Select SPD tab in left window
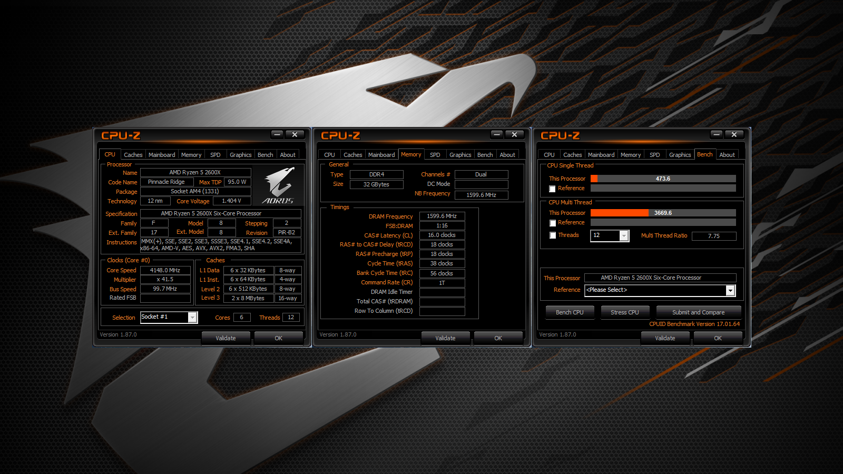The width and height of the screenshot is (843, 474). [x=215, y=155]
